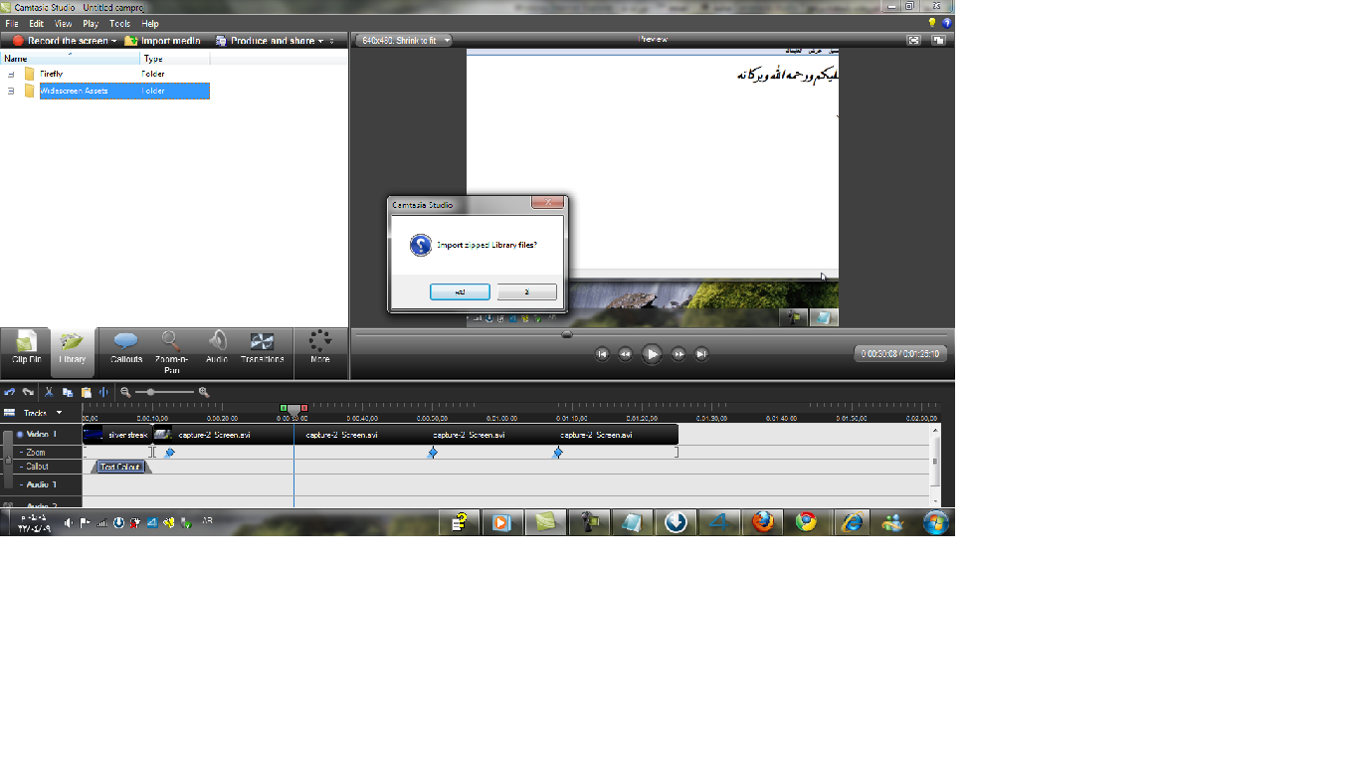
Task: Click the Split icon in timeline toolbar
Action: (x=102, y=393)
